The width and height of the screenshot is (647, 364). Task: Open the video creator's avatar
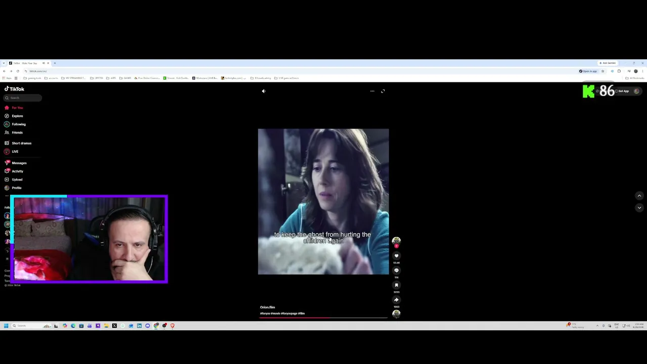pos(396,241)
